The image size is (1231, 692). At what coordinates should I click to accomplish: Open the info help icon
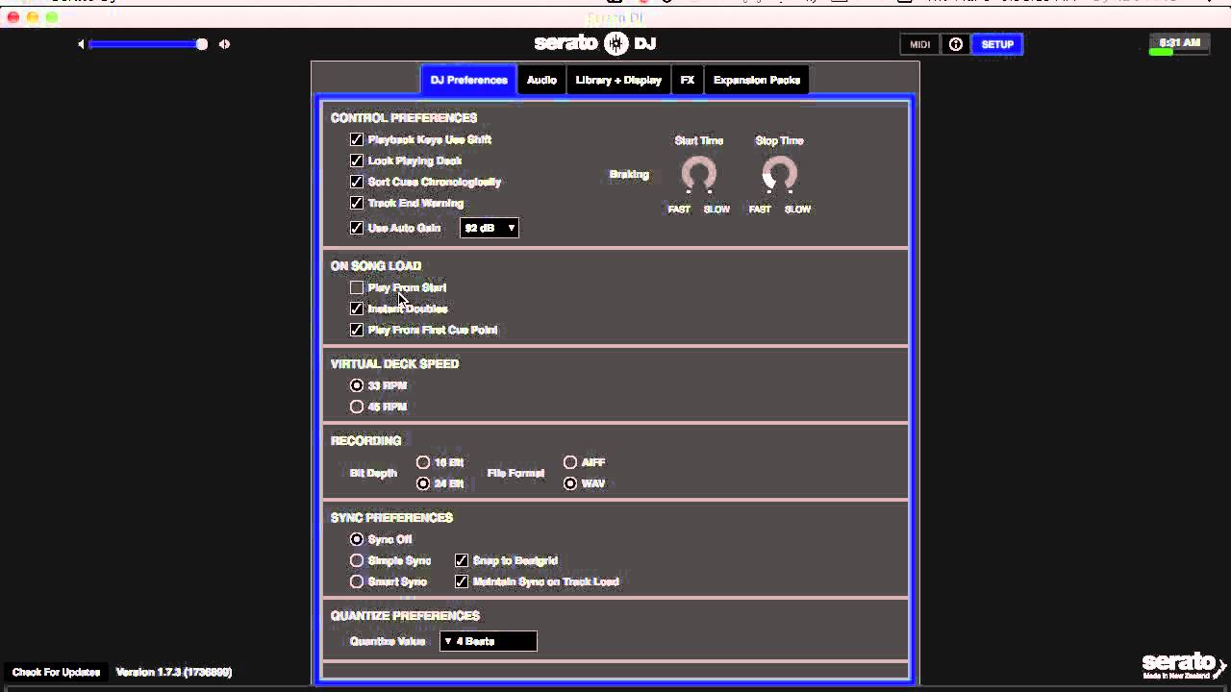point(956,44)
